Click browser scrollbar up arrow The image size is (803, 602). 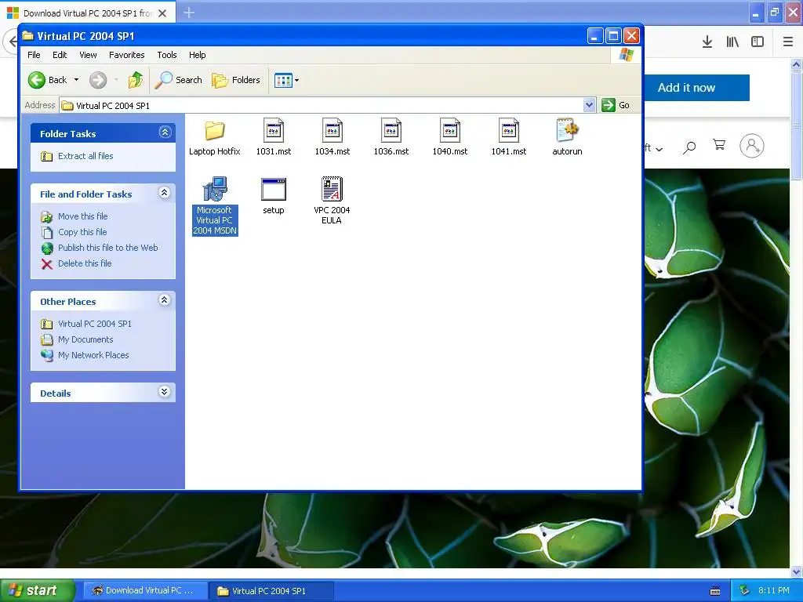click(796, 64)
